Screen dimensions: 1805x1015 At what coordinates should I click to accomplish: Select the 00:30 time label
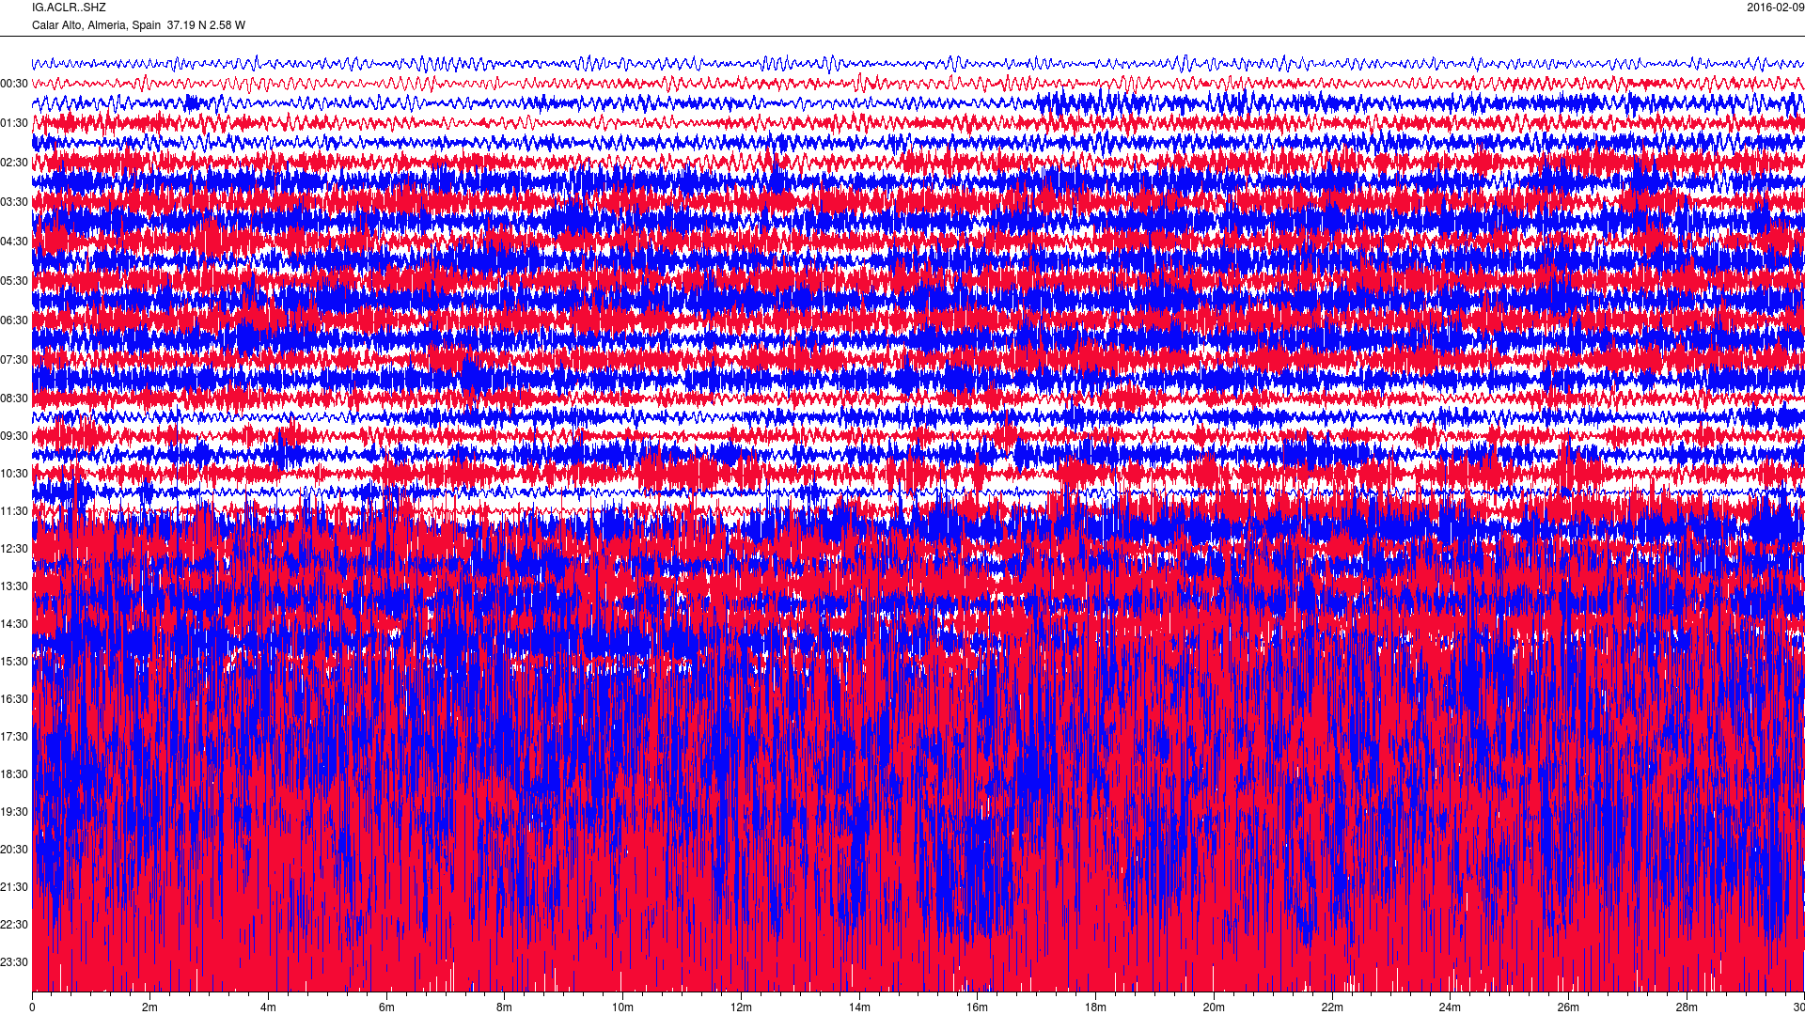[14, 84]
